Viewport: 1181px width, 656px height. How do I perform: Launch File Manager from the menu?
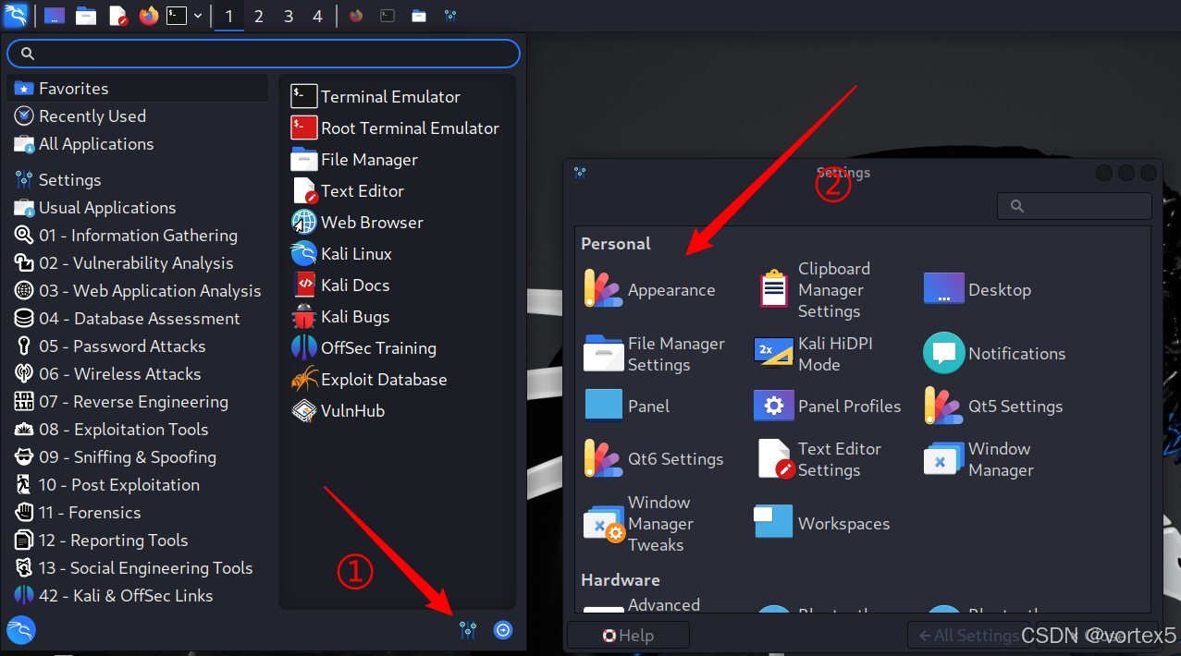(x=355, y=159)
